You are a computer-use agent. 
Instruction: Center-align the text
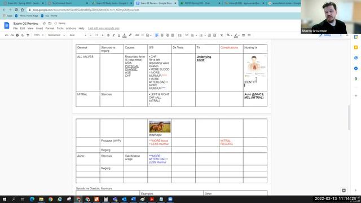point(162,35)
